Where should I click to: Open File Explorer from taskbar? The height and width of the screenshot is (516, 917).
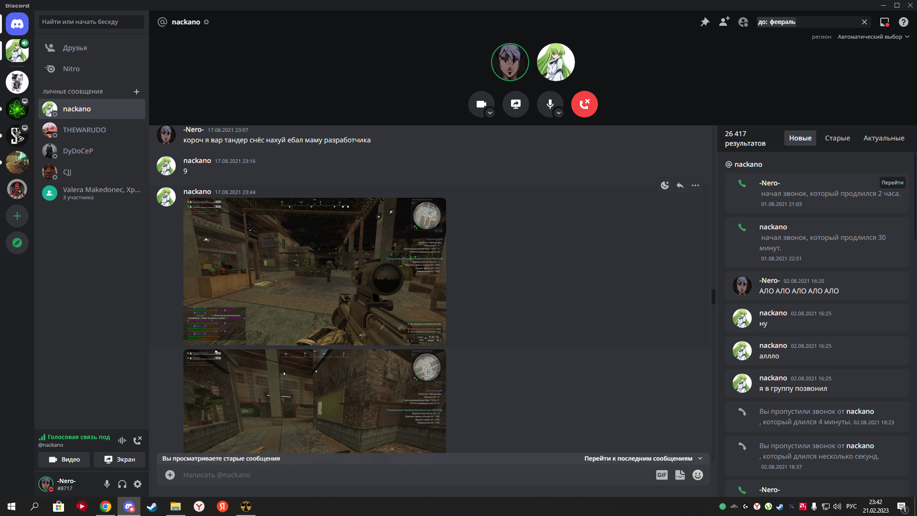[176, 506]
